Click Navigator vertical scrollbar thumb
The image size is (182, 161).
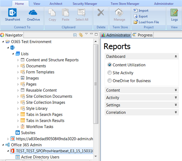coord(96,84)
